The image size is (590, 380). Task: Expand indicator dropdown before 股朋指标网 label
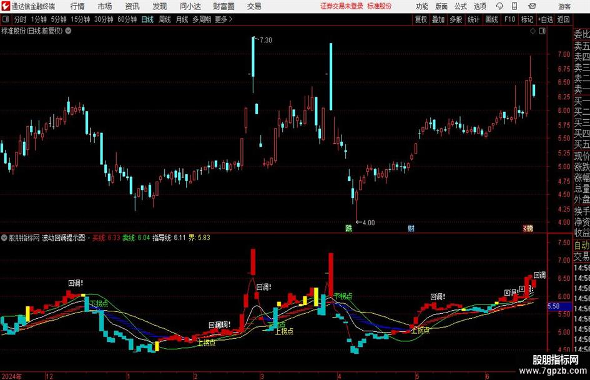point(4,238)
